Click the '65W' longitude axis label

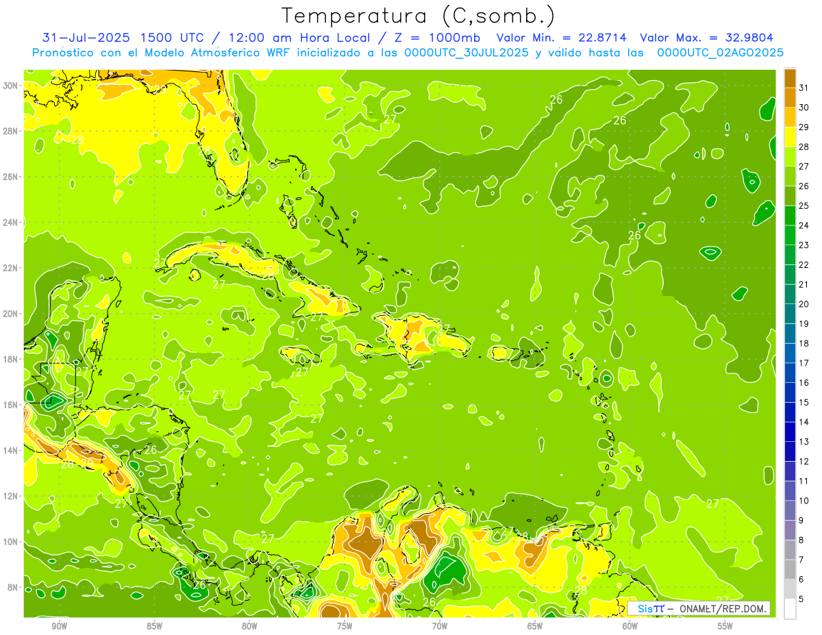pos(535,626)
